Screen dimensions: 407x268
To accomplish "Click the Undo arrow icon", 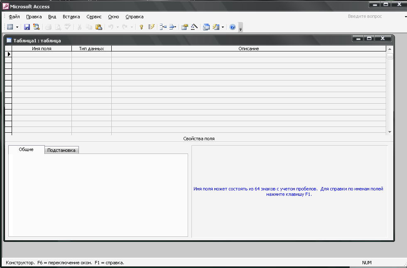I will point(111,27).
